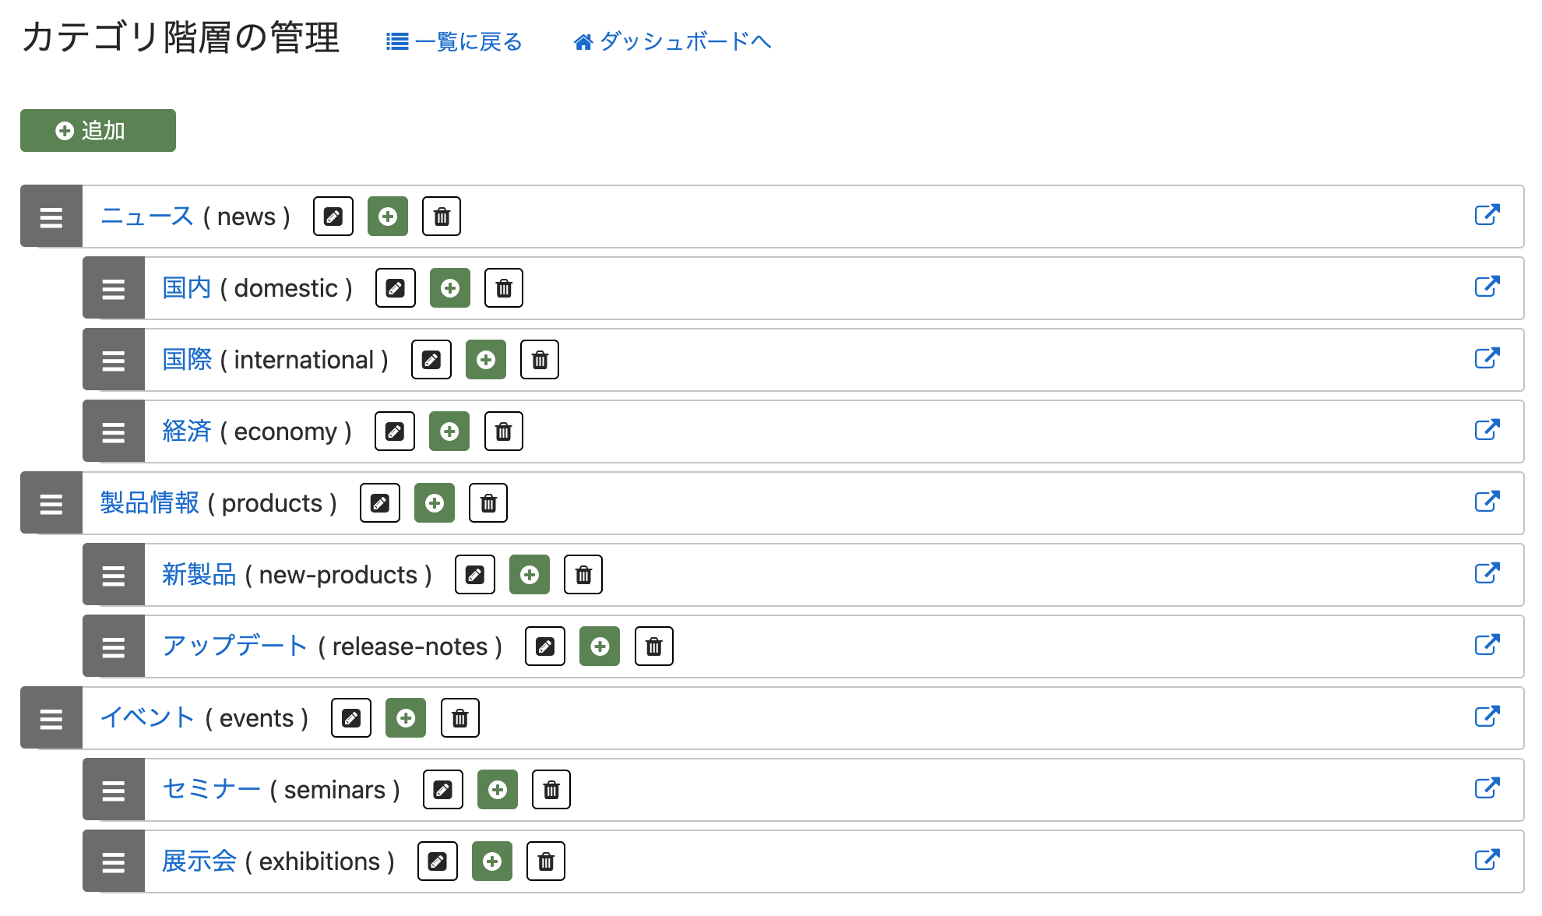Open 経済 (economy) in a new window
1542x916 pixels.
[x=1487, y=430]
